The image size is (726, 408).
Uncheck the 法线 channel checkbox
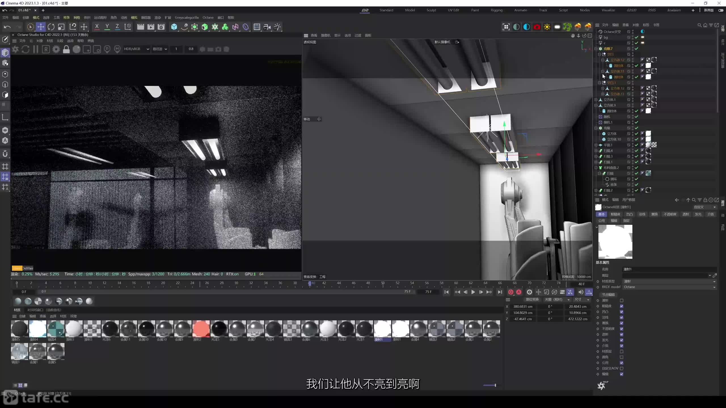coord(622,318)
